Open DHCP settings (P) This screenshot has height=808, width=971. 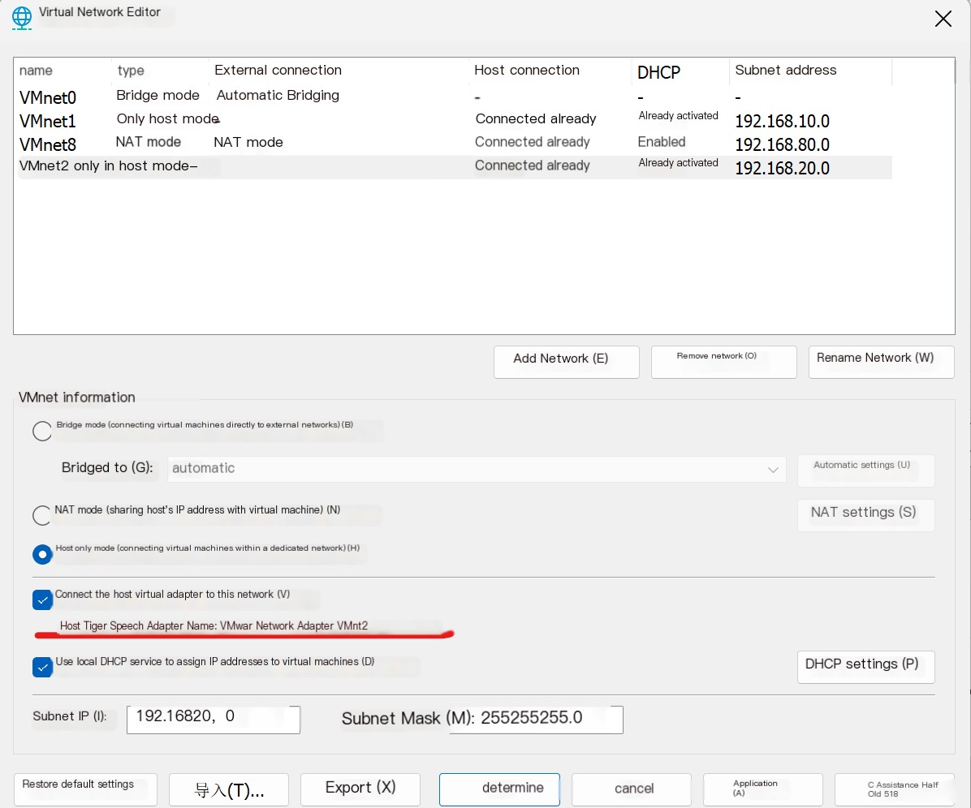coord(865,667)
